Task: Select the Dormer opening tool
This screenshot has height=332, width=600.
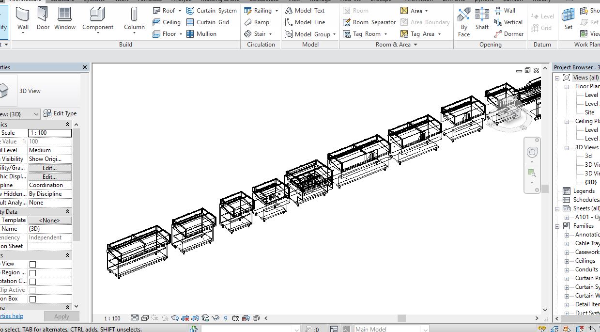Action: [508, 34]
